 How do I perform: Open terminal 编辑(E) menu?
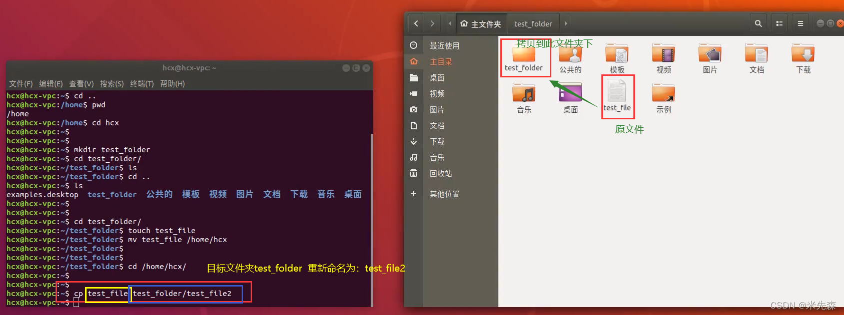(51, 84)
